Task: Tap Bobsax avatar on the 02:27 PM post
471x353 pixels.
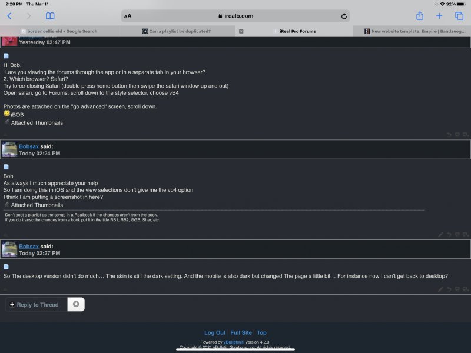Action: tap(9, 249)
